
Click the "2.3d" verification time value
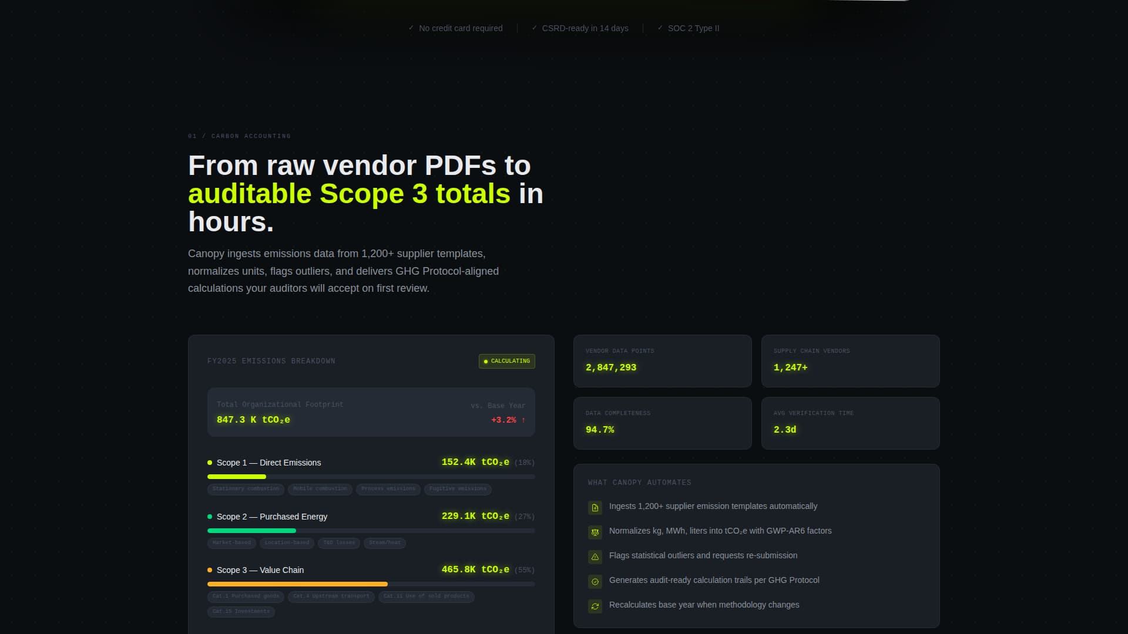click(x=785, y=430)
